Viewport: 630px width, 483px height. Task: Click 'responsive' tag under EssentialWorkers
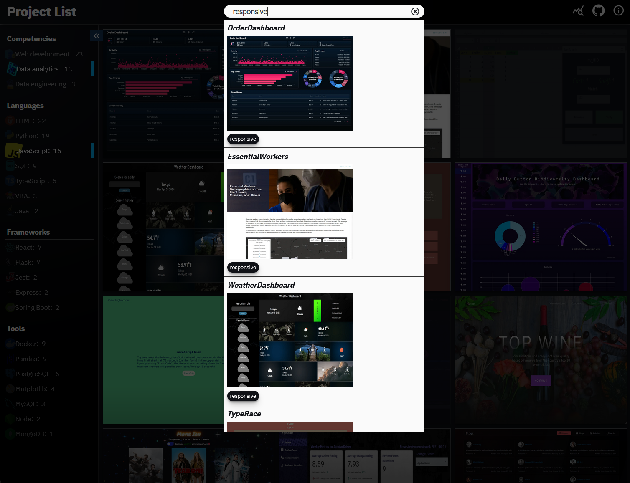[x=243, y=268]
